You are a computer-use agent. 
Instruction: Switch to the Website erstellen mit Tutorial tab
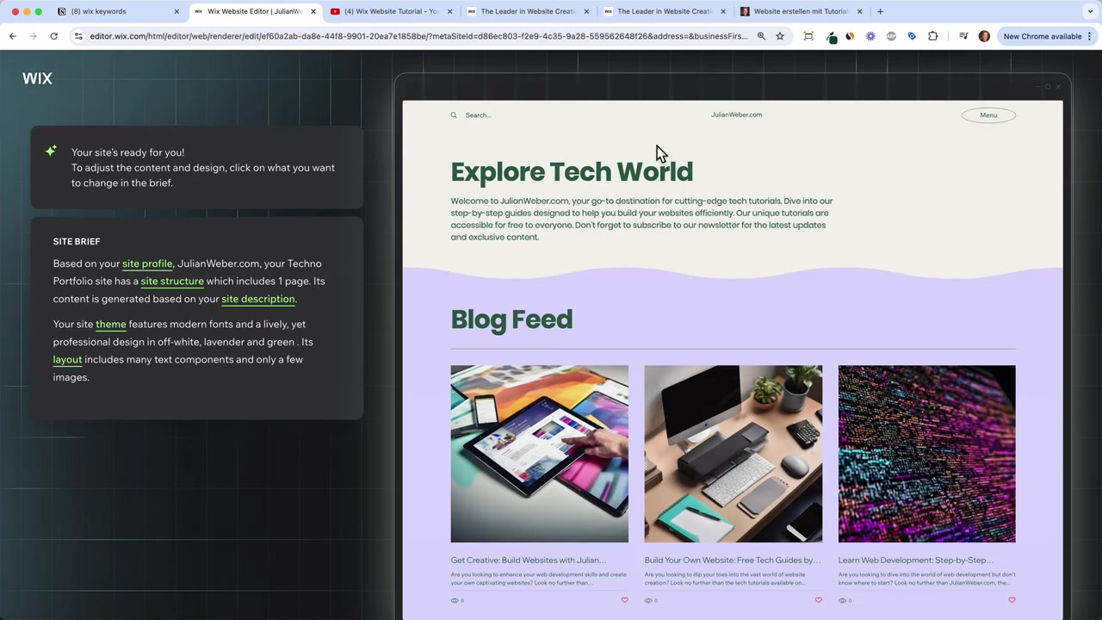pos(801,11)
